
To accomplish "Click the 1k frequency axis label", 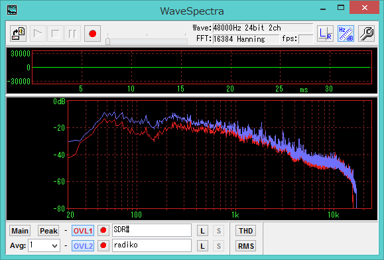I will (x=235, y=215).
